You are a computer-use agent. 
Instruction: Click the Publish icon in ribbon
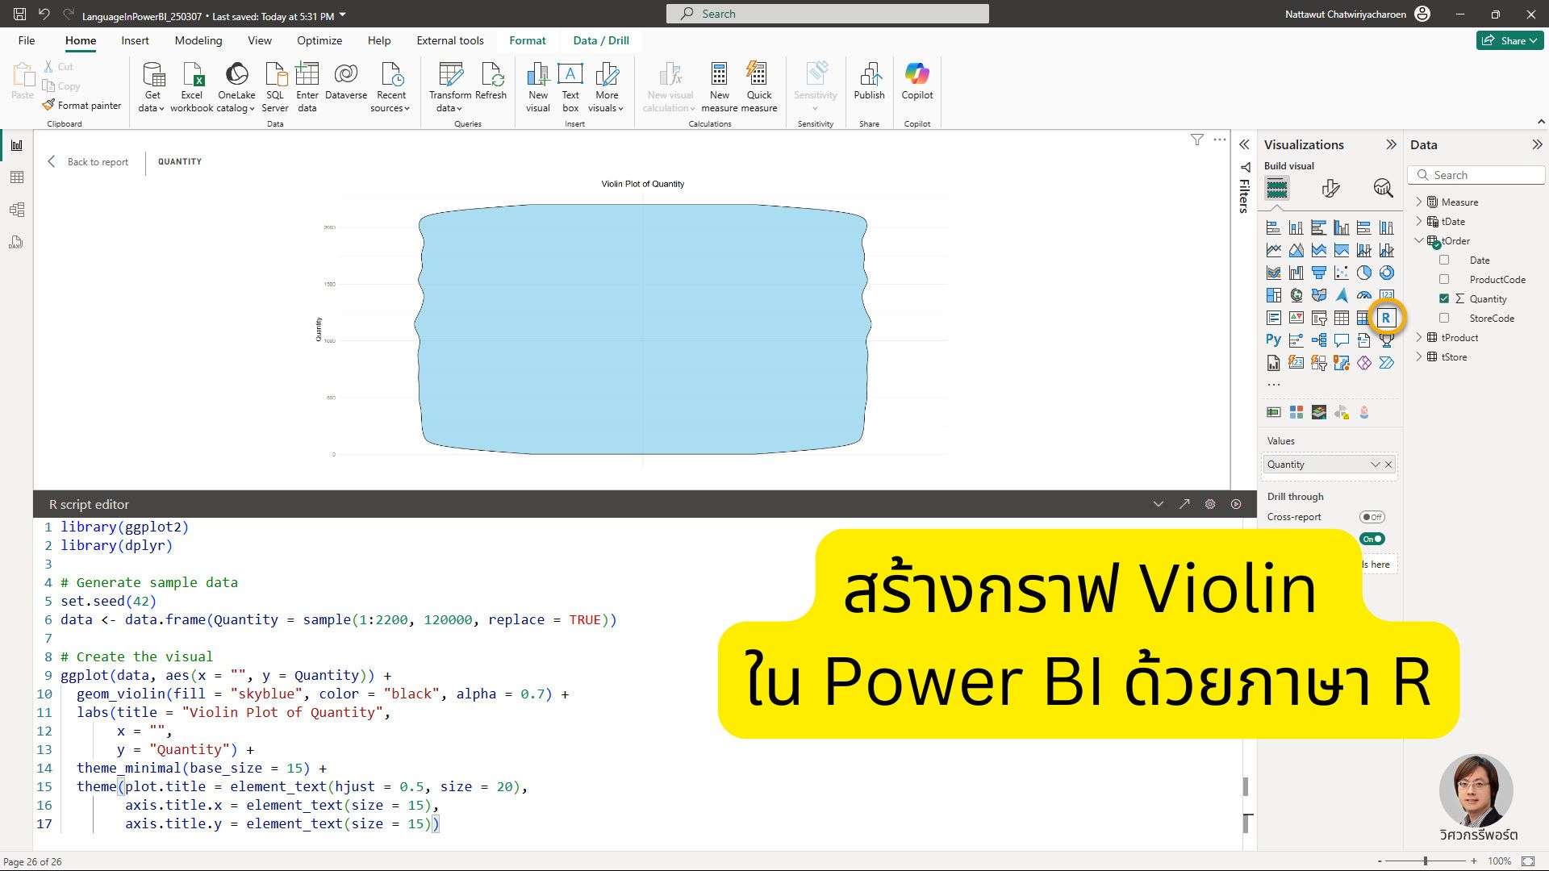869,81
